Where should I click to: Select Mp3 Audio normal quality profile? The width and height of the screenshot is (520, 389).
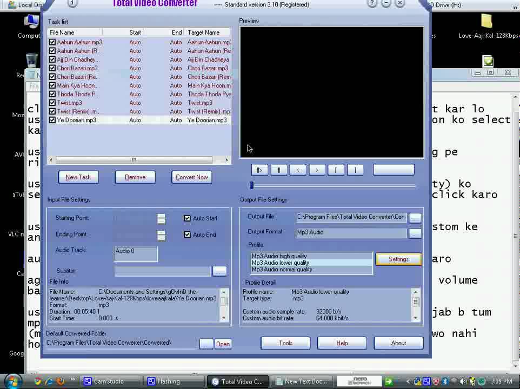[311, 270]
